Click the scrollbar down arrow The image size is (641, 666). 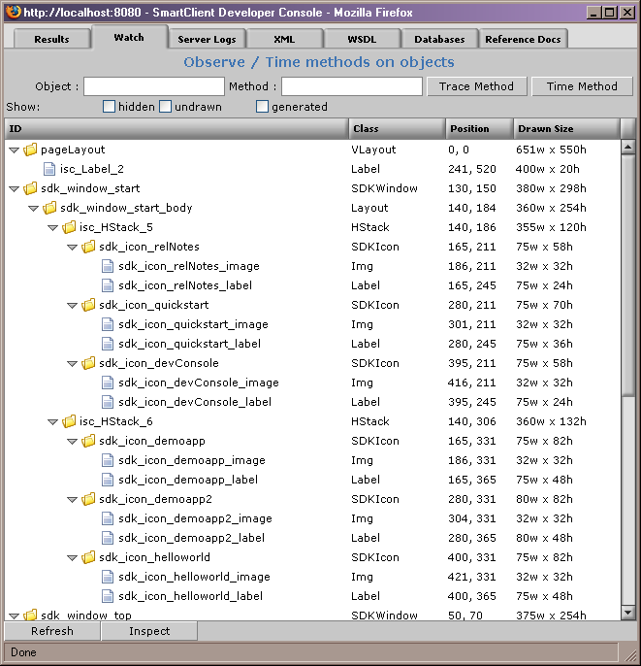coord(627,613)
